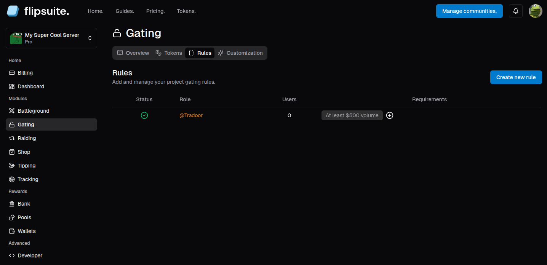Open Guides in top navigation
Image resolution: width=547 pixels, height=265 pixels.
(125, 11)
